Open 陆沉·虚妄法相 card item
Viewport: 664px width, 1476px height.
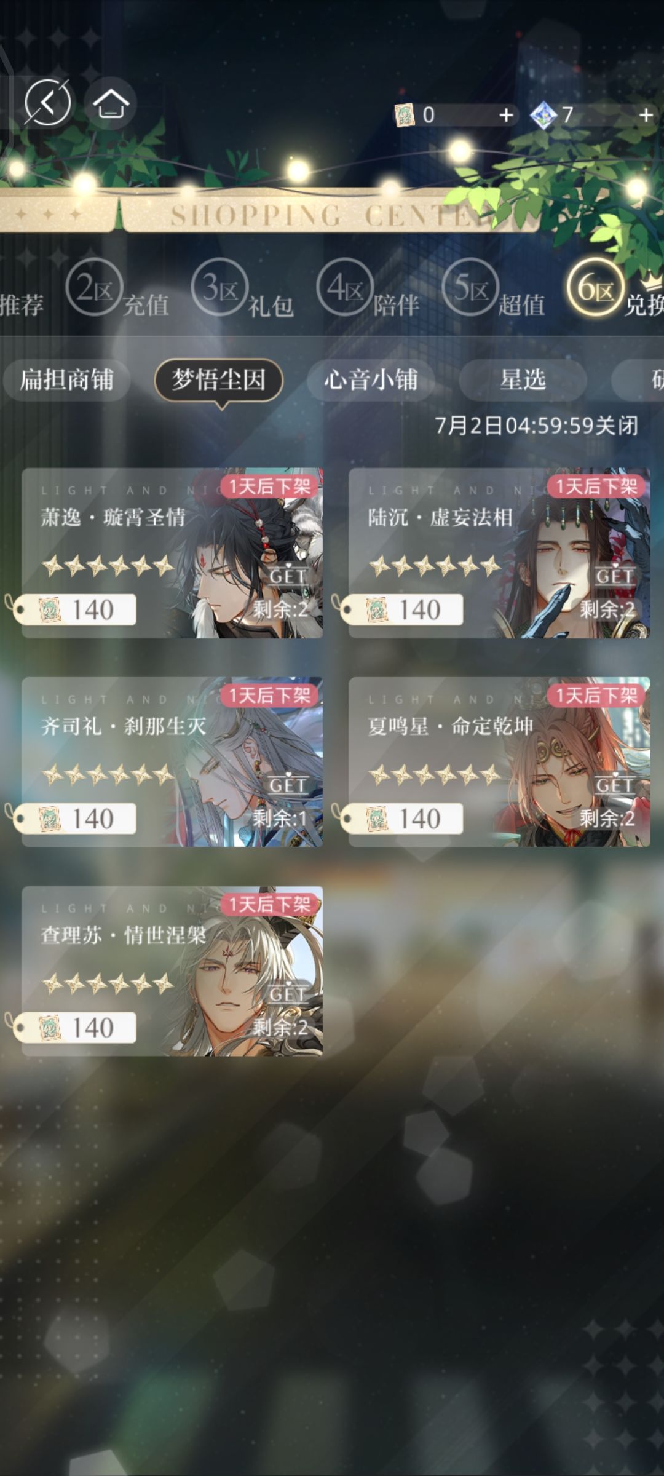pyautogui.click(x=499, y=553)
